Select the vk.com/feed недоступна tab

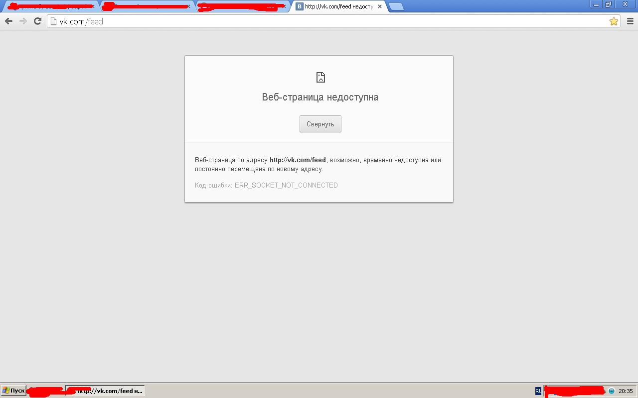(x=339, y=6)
